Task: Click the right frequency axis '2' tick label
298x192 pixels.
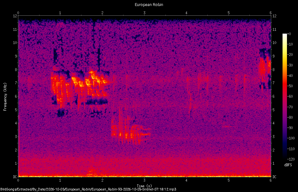Action: click(x=273, y=150)
